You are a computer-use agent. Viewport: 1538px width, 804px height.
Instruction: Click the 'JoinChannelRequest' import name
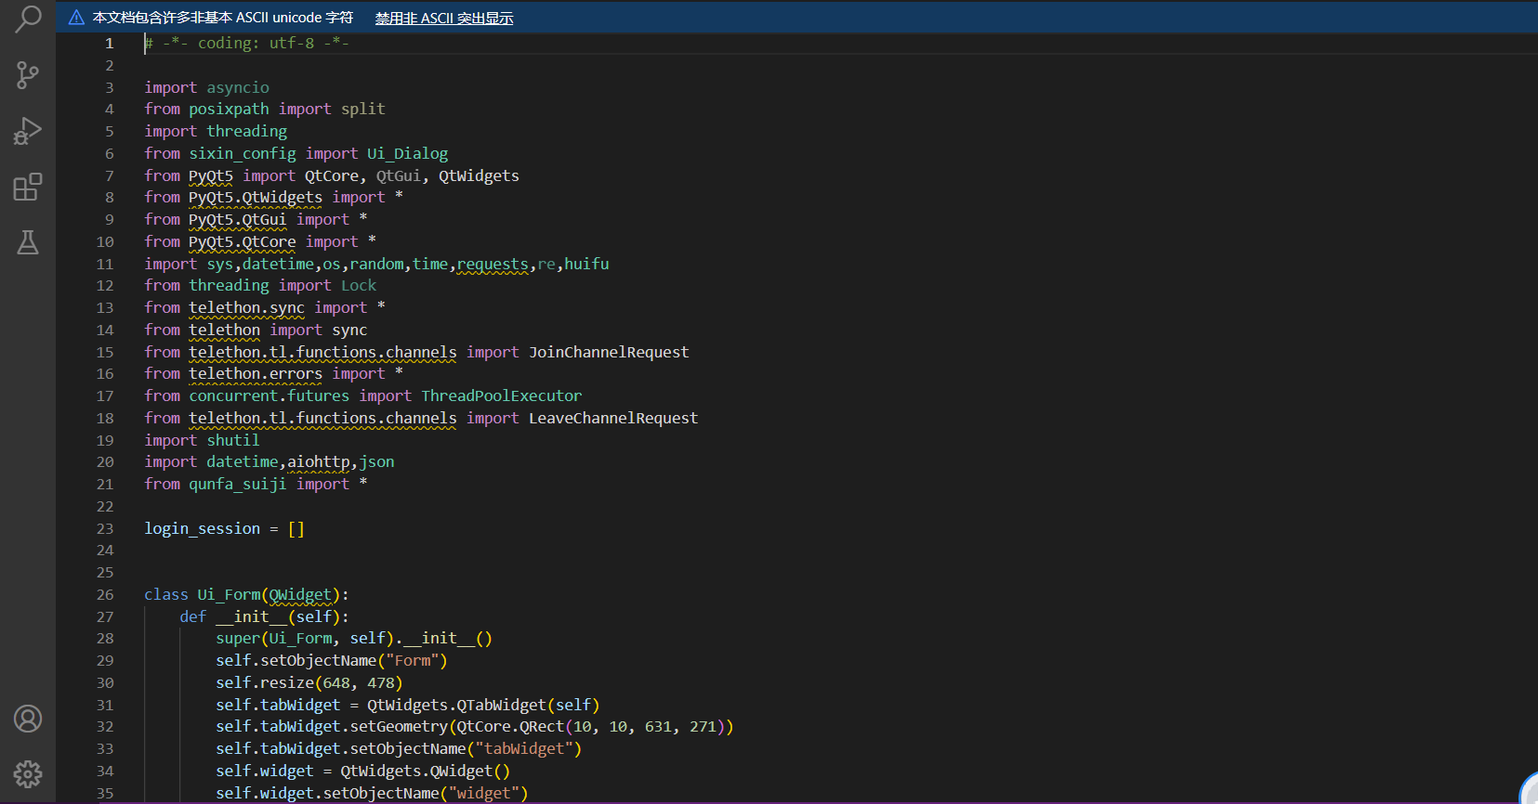click(609, 352)
